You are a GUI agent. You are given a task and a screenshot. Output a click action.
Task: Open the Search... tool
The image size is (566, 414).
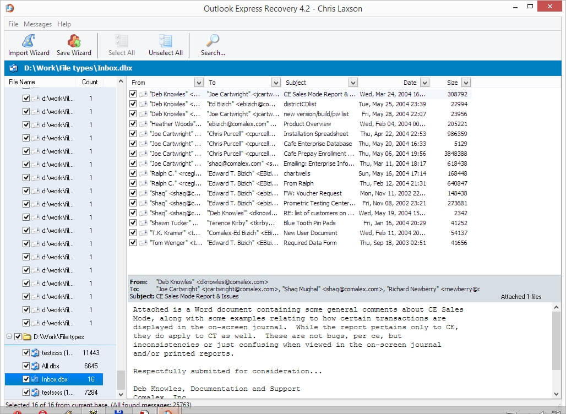pyautogui.click(x=213, y=45)
